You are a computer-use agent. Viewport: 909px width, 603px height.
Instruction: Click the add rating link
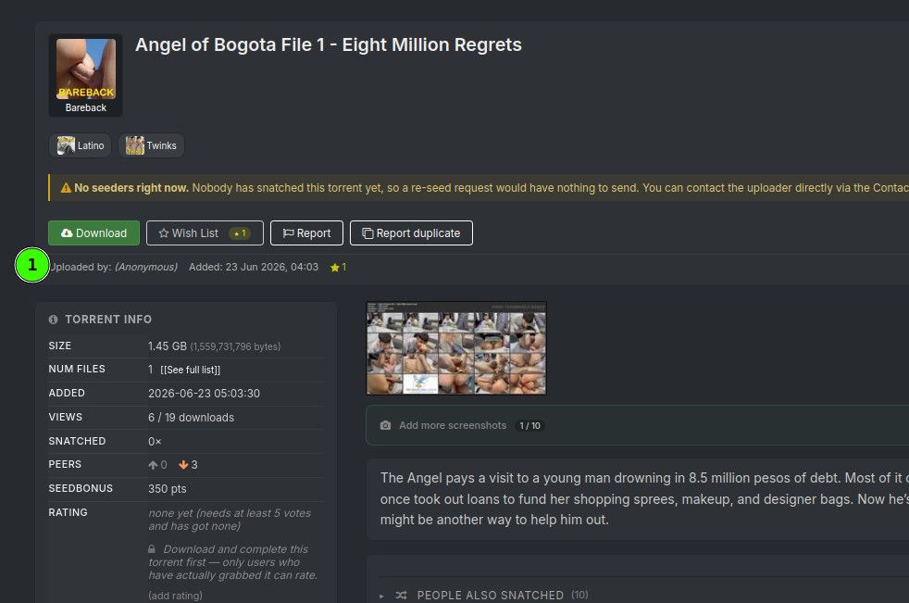click(x=175, y=596)
